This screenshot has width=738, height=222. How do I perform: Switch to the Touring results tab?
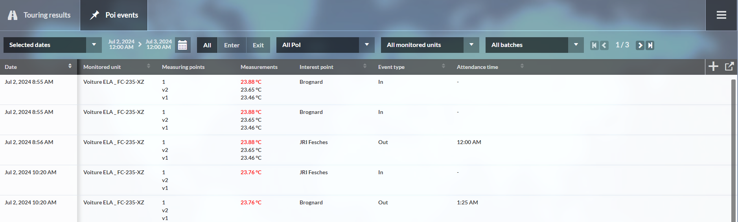pos(40,15)
